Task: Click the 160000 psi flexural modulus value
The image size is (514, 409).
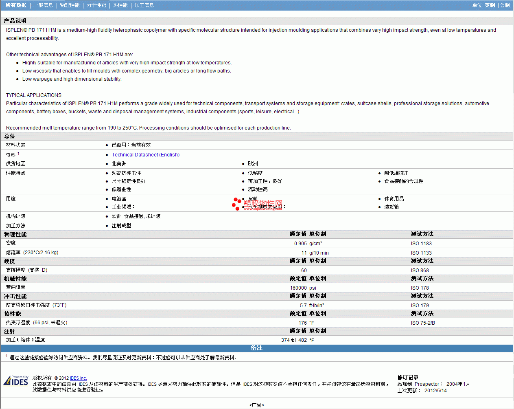Action: pos(303,288)
